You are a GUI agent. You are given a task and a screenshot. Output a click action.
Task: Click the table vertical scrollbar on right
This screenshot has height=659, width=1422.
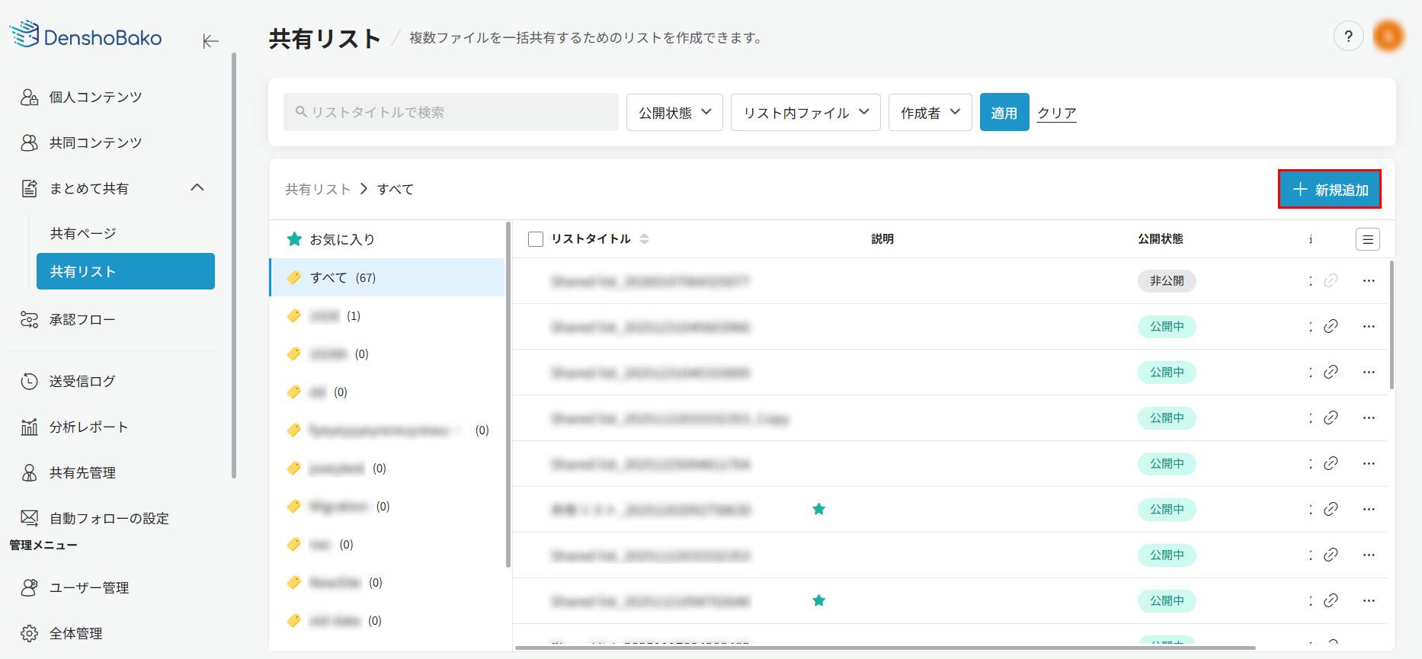[x=1392, y=325]
